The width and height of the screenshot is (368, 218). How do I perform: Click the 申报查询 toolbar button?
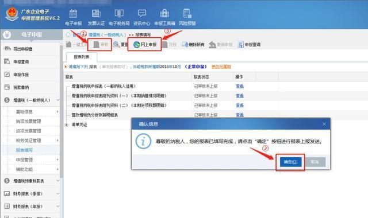249,45
